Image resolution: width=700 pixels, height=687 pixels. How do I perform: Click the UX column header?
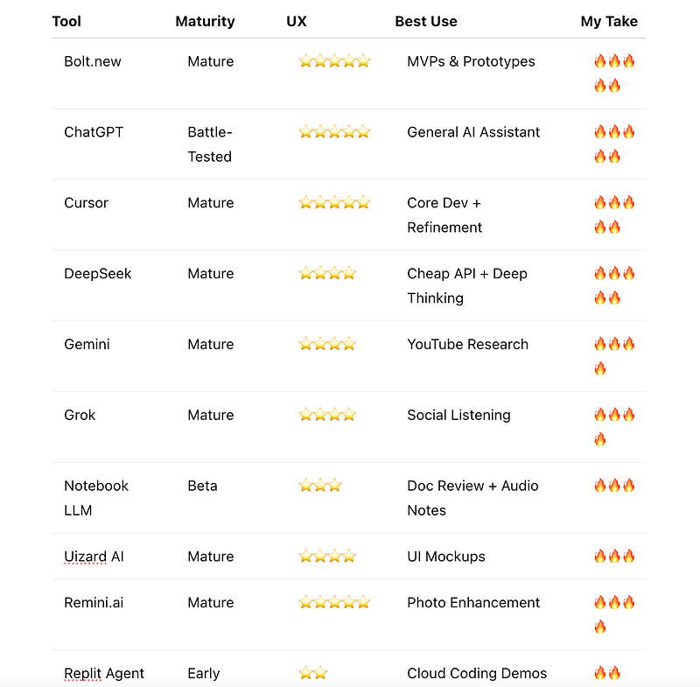point(297,21)
